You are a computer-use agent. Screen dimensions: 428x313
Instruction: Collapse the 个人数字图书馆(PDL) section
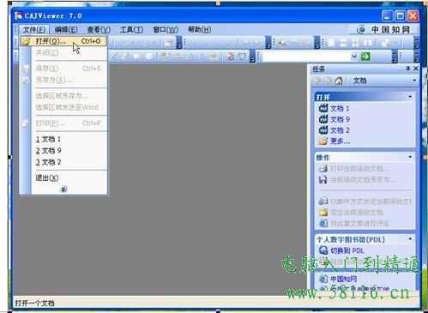click(x=410, y=238)
